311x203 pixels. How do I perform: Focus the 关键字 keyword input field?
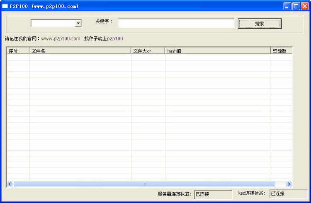coord(176,23)
